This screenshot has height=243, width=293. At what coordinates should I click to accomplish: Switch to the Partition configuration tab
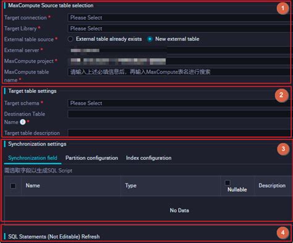91,158
